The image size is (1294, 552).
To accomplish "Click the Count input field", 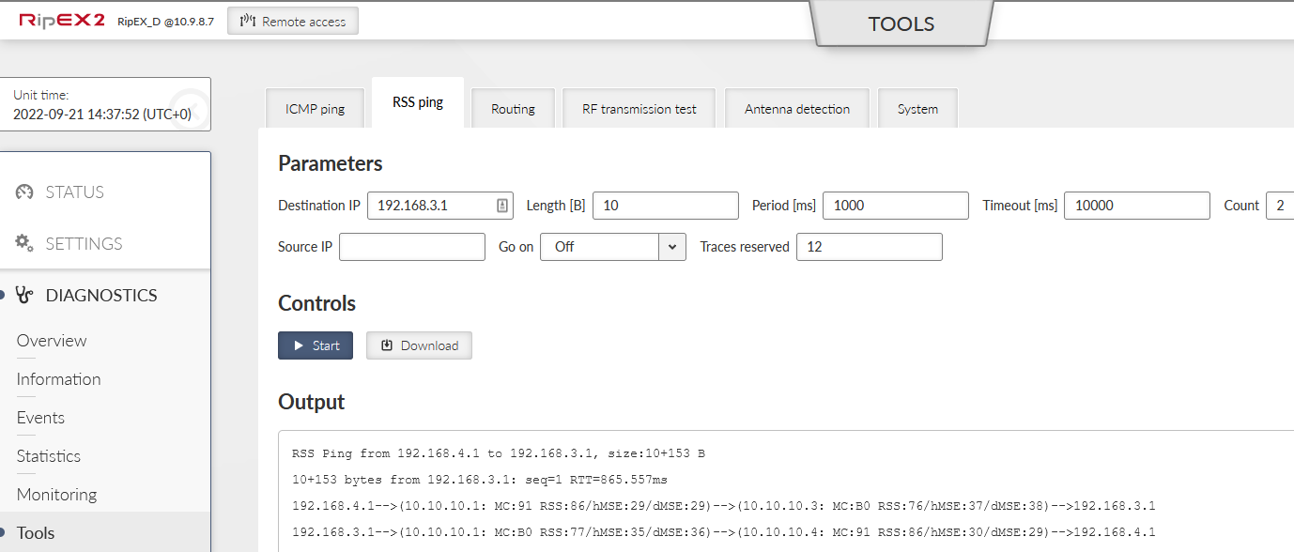I will pyautogui.click(x=1280, y=206).
